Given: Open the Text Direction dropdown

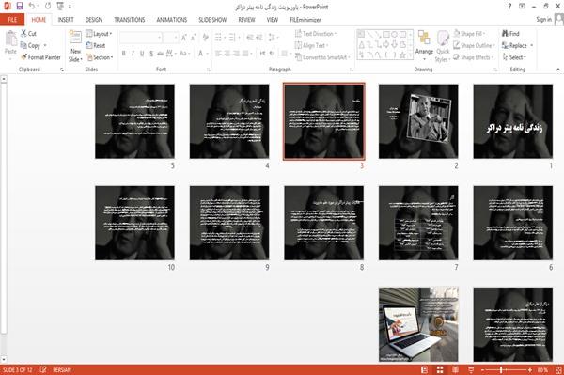Looking at the screenshot, I should click(x=316, y=34).
